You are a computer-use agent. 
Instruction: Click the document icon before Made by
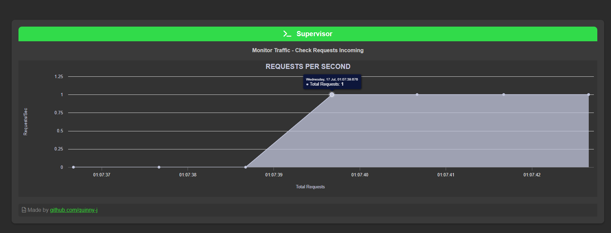point(24,210)
